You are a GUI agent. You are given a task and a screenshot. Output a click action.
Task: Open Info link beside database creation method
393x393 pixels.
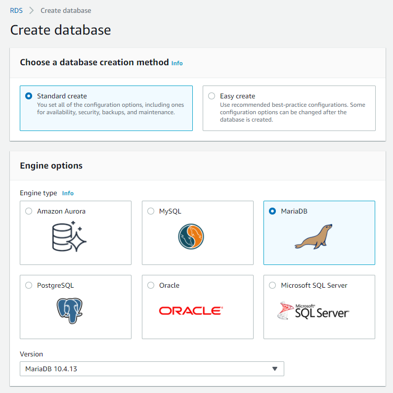[x=177, y=63]
